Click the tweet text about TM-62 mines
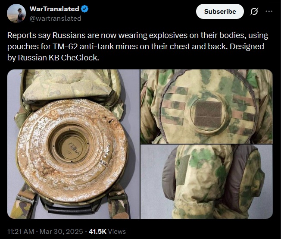This screenshot has height=239, width=281. pos(137,47)
